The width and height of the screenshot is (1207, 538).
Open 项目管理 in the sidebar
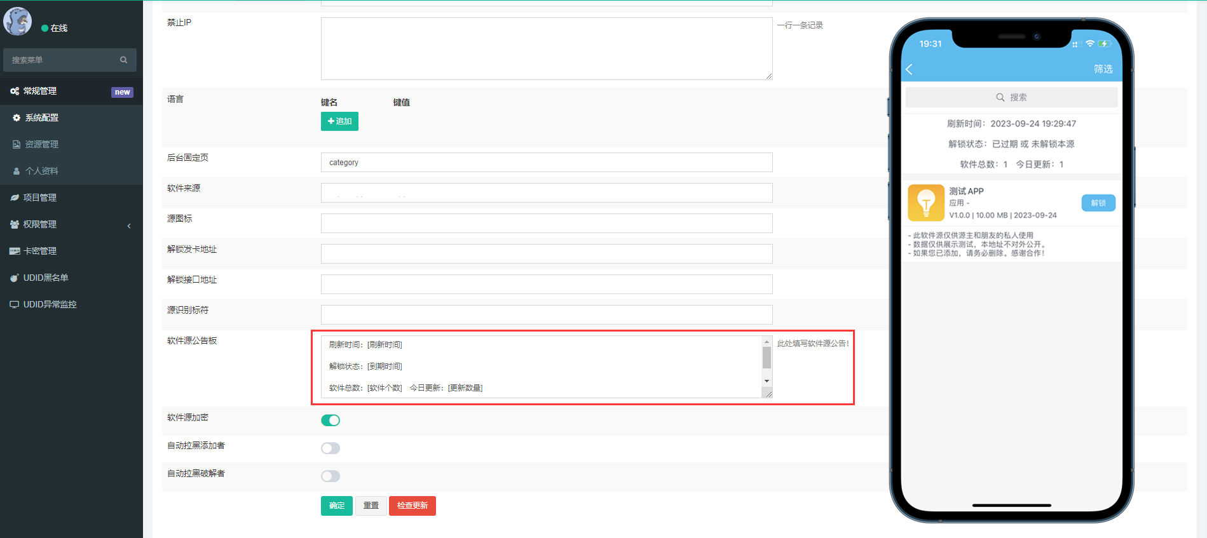coord(71,198)
